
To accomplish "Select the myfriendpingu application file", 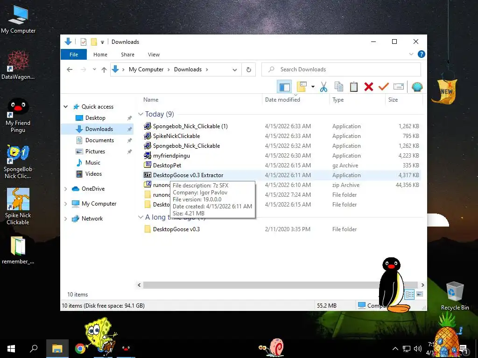I will point(171,156).
